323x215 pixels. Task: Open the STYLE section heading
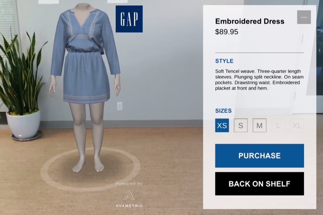coord(224,61)
